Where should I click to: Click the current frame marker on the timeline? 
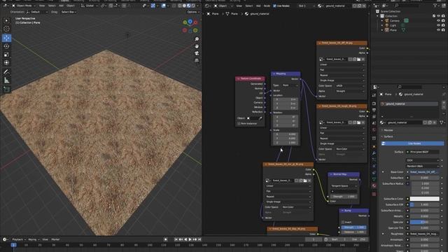[x=13, y=245]
